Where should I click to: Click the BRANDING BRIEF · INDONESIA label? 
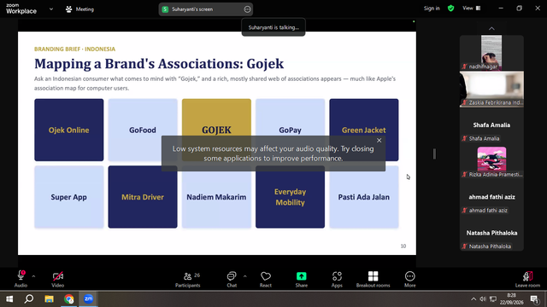click(x=74, y=49)
